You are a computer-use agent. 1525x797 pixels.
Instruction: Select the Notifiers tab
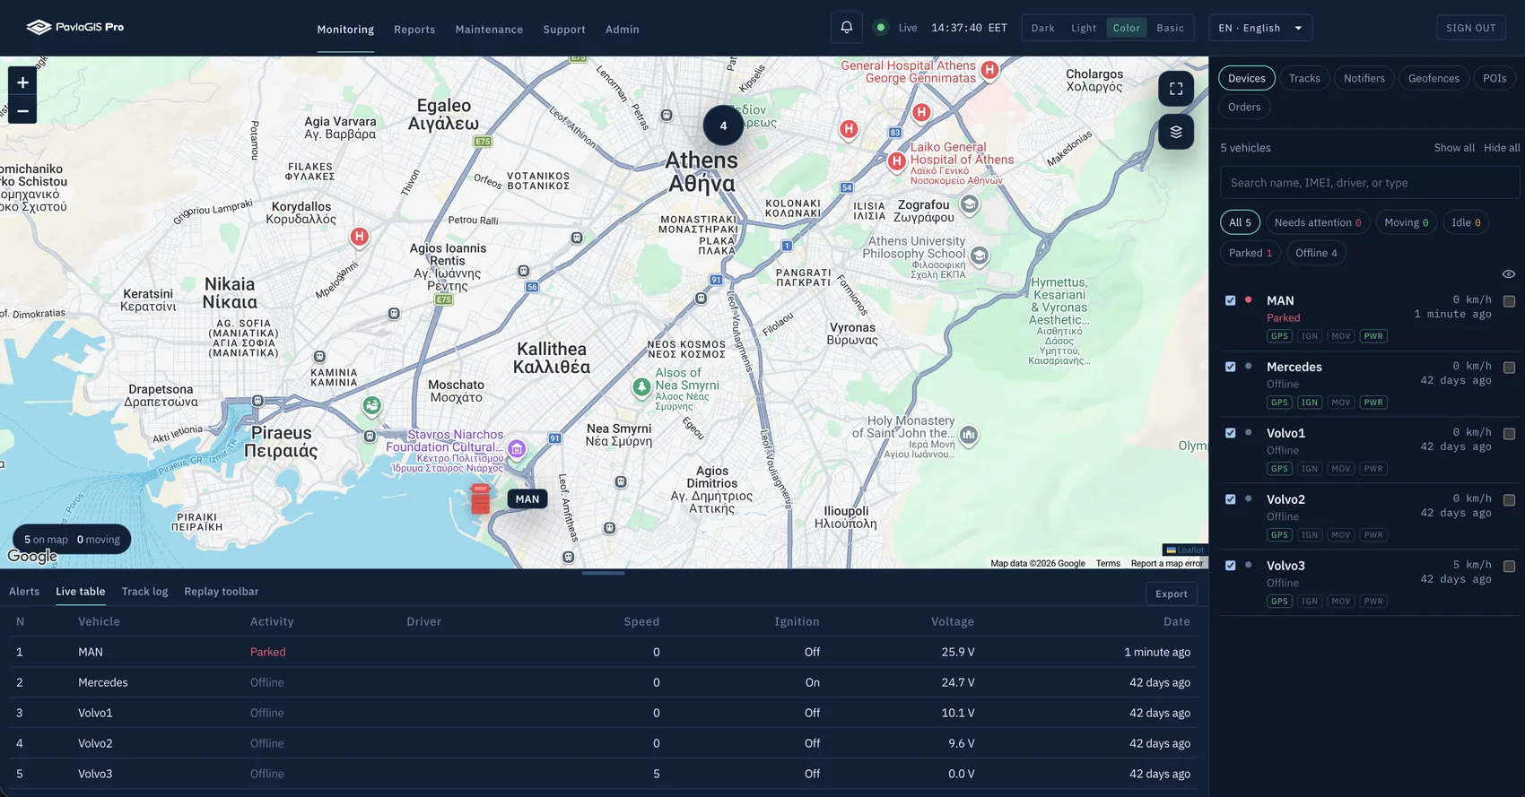click(x=1364, y=78)
